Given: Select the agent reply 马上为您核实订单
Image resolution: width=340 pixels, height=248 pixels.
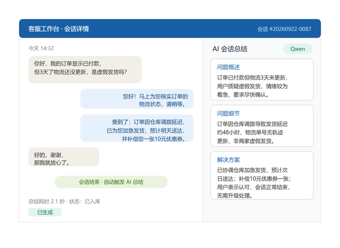Looking at the screenshot, I should 137,99.
